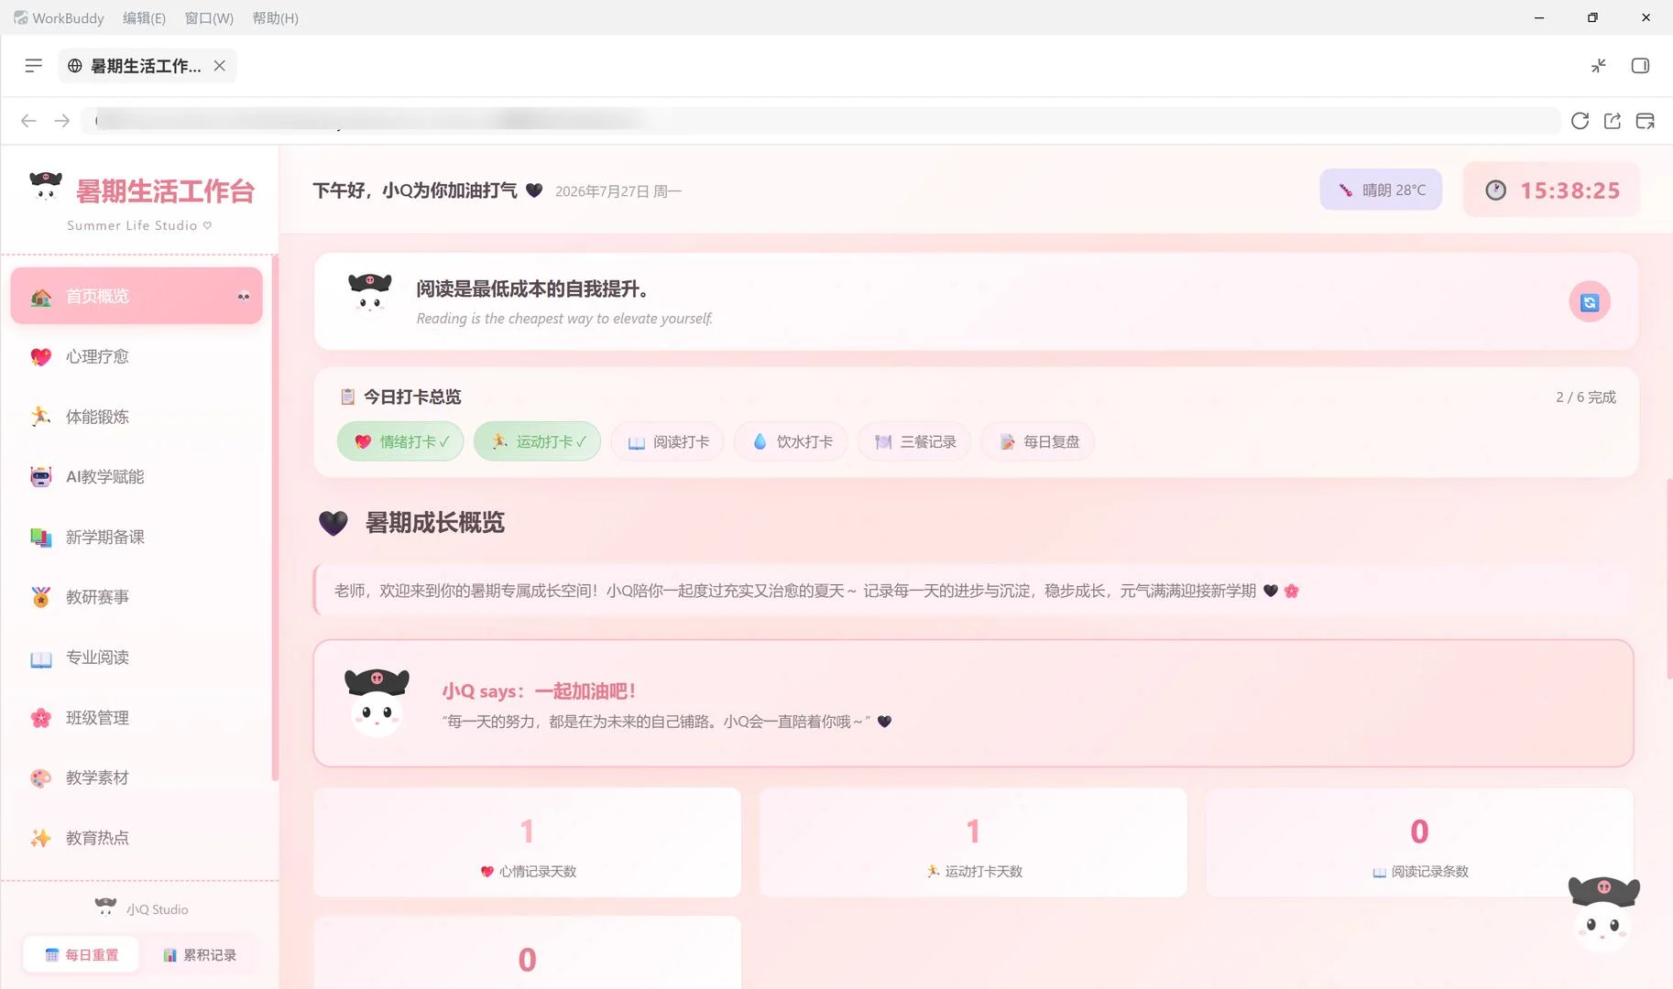Click the floating 小Q mascot
The height and width of the screenshot is (989, 1673).
(x=1603, y=913)
